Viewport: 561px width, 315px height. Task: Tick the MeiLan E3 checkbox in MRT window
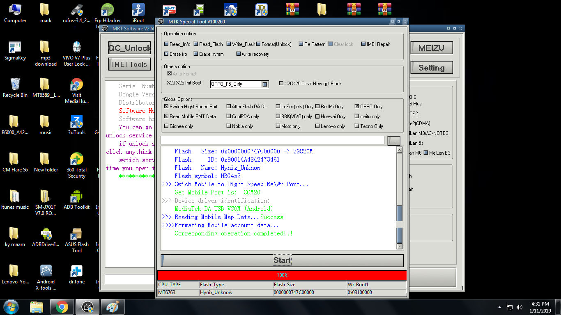[x=426, y=153]
